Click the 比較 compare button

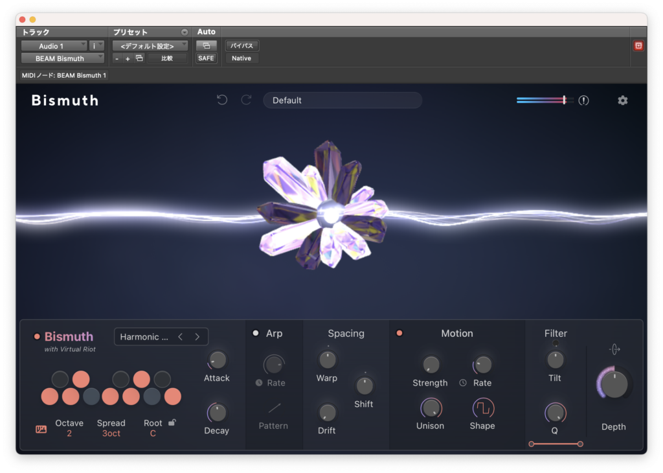coord(167,58)
